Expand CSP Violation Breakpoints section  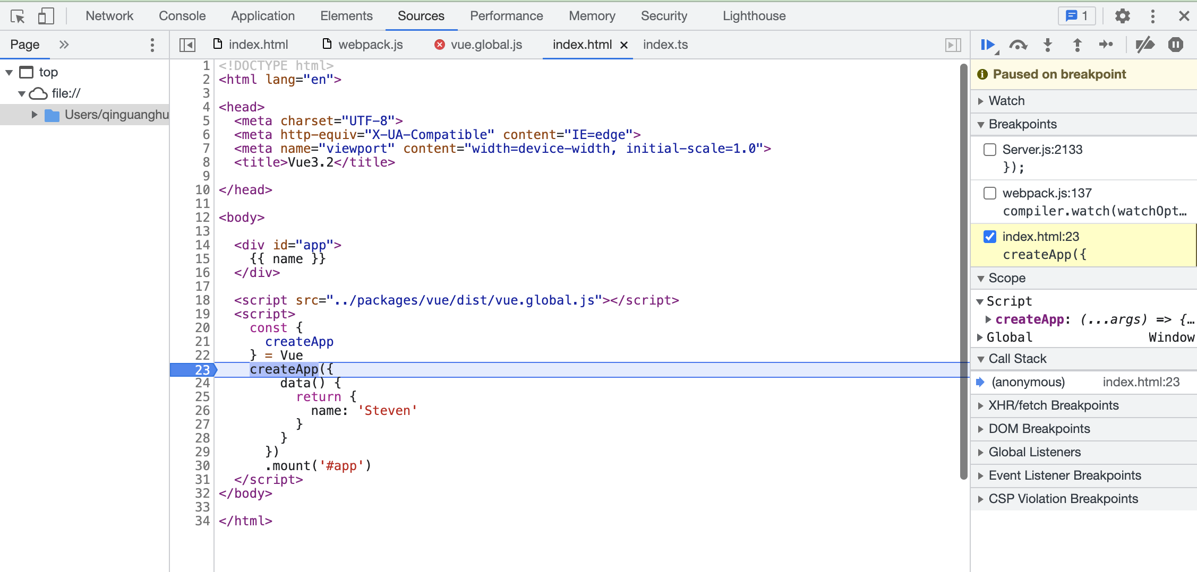click(981, 499)
